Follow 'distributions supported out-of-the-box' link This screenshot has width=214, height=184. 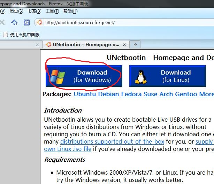coord(112,141)
